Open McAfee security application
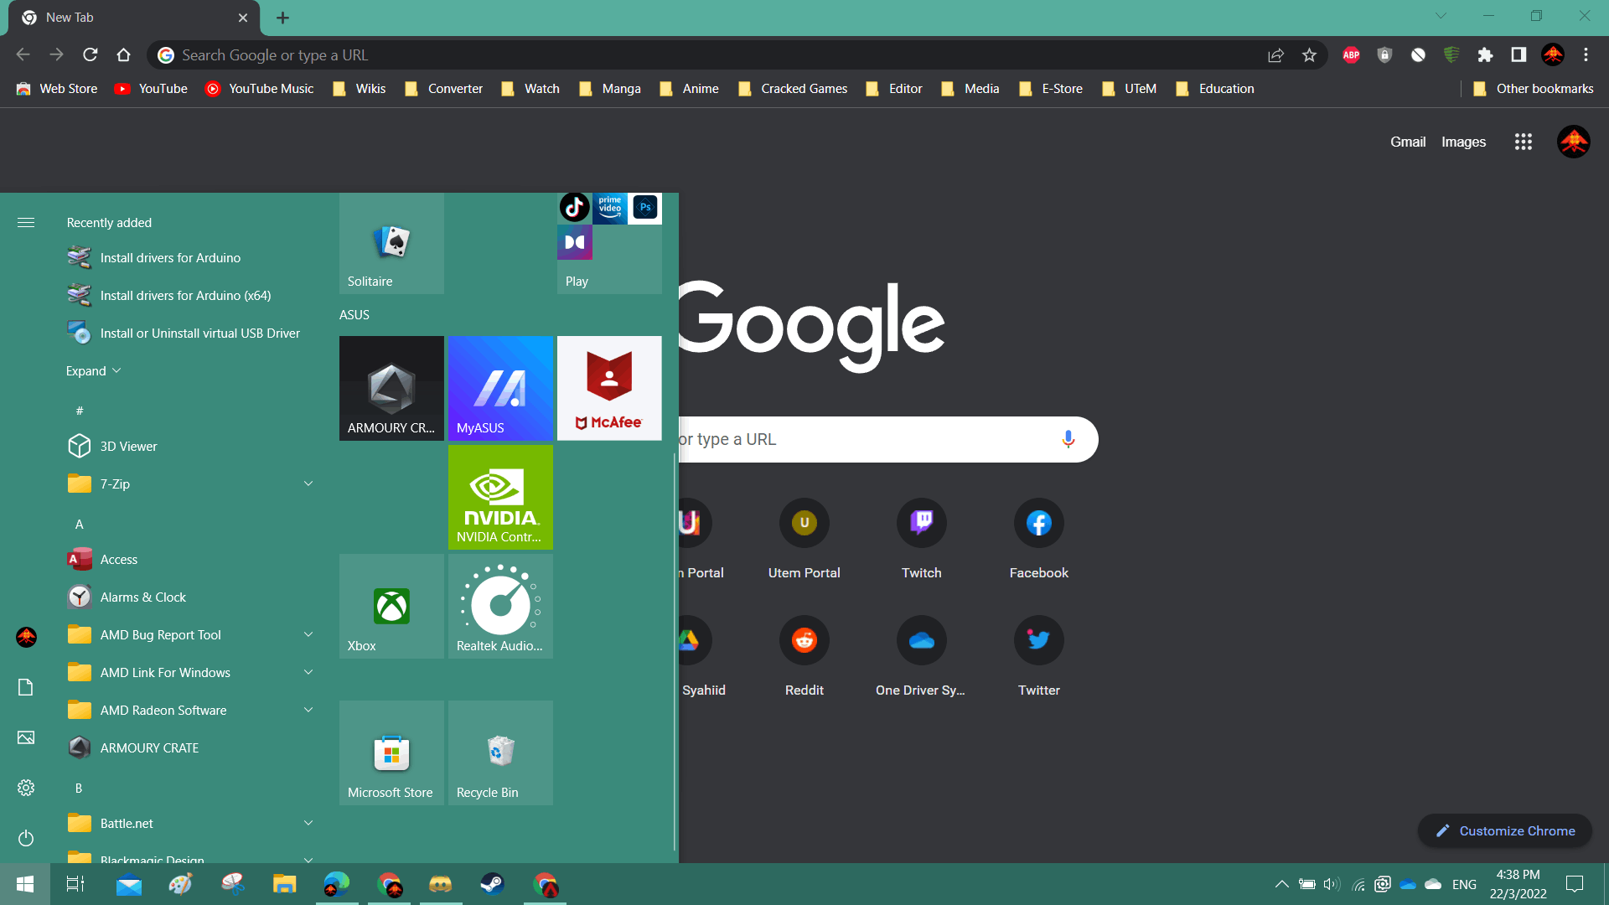Viewport: 1609px width, 905px height. 609,388
